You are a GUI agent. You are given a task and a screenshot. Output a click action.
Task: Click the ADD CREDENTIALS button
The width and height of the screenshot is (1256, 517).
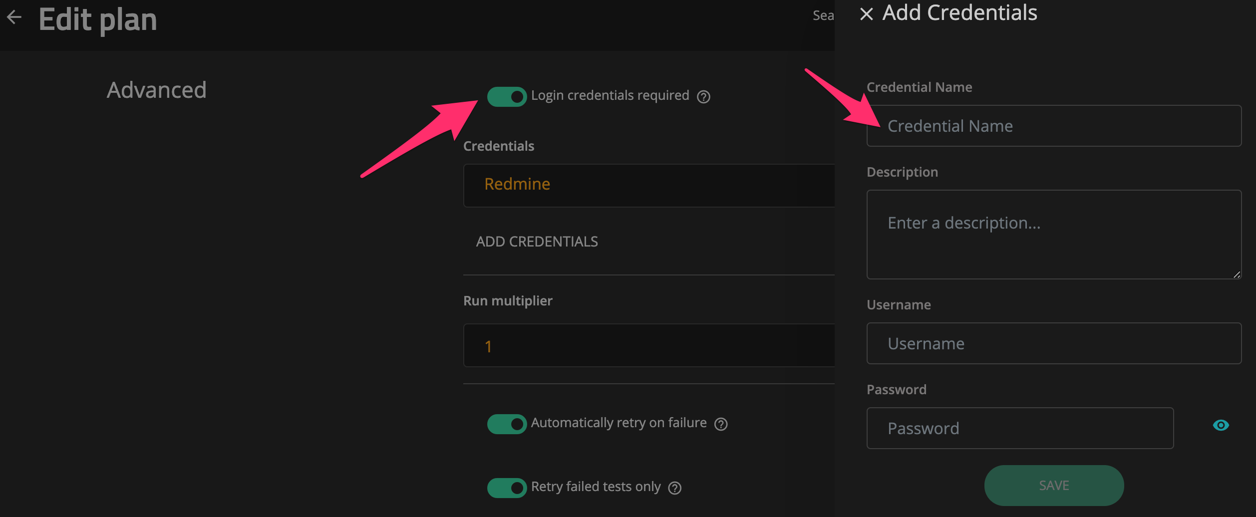pos(537,242)
